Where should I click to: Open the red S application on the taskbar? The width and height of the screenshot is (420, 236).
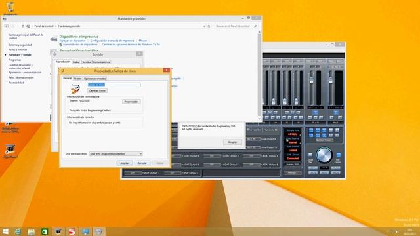(72, 231)
